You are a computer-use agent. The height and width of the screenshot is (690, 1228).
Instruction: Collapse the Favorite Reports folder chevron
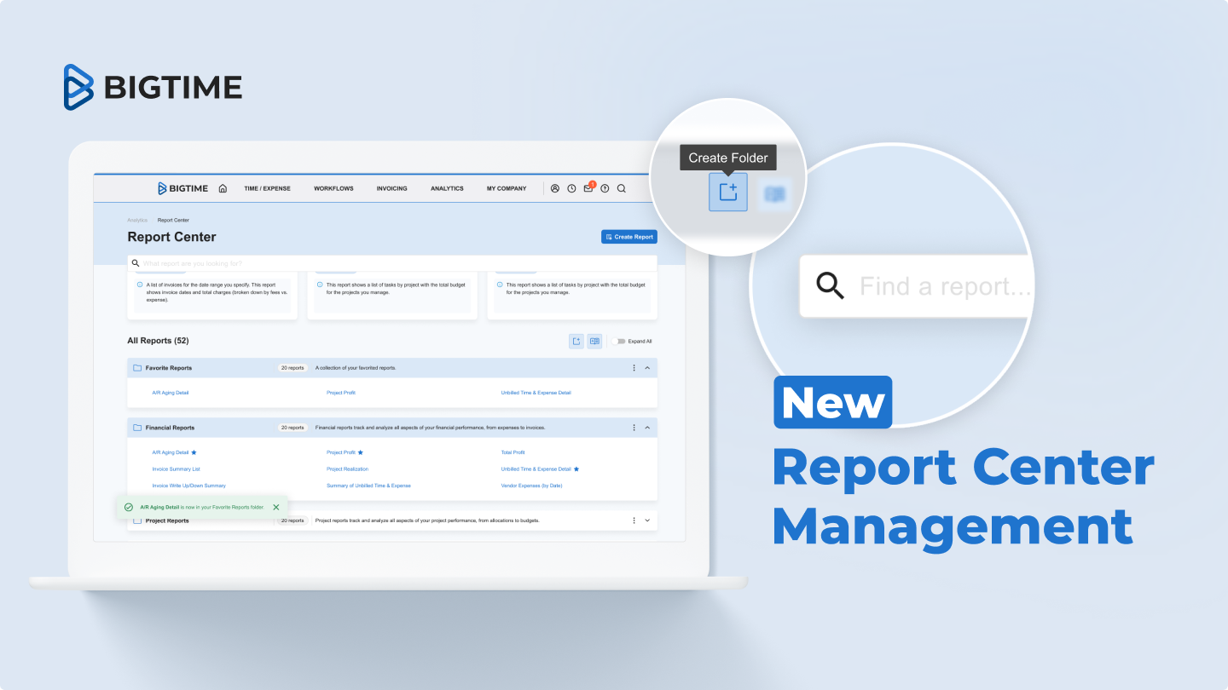[x=647, y=368]
